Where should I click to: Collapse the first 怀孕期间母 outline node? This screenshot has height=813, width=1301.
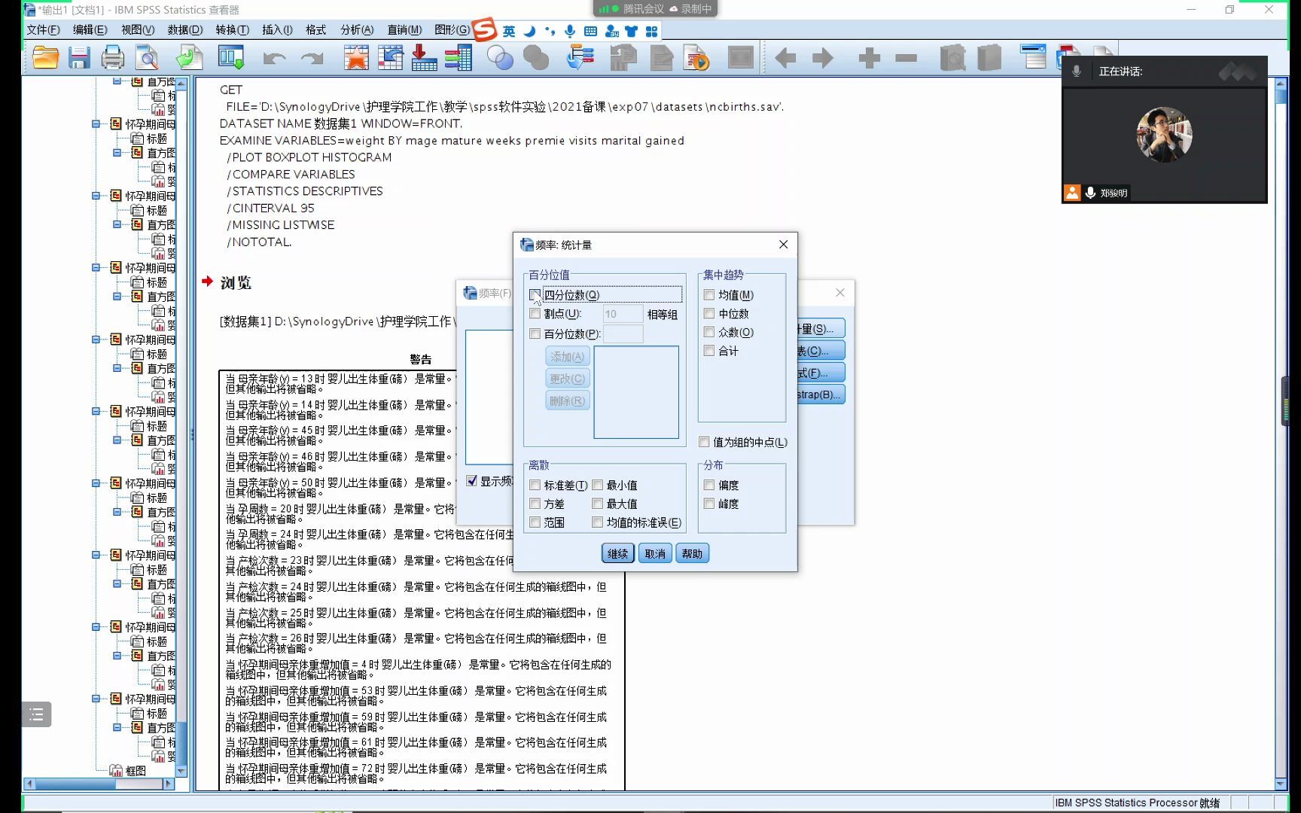96,124
